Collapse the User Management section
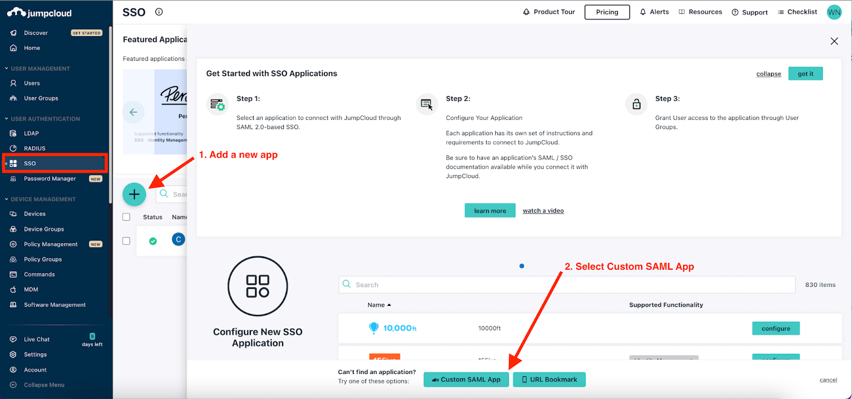Image resolution: width=852 pixels, height=399 pixels. pos(37,69)
